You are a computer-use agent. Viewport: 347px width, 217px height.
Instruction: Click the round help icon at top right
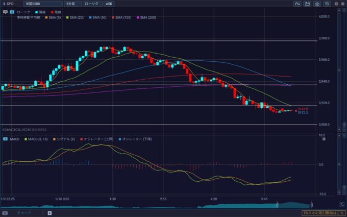pos(337,4)
